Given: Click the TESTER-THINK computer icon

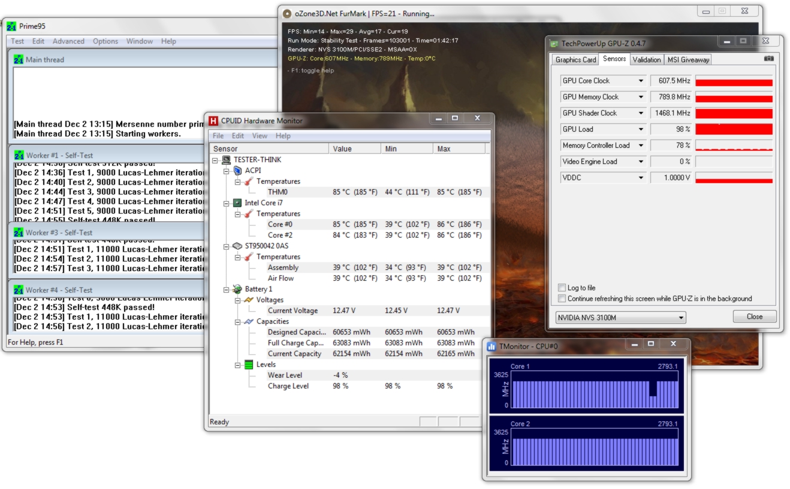Looking at the screenshot, I should pos(226,160).
